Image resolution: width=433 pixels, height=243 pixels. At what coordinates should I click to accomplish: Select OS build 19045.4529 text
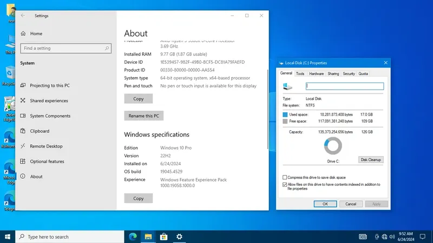click(x=171, y=171)
